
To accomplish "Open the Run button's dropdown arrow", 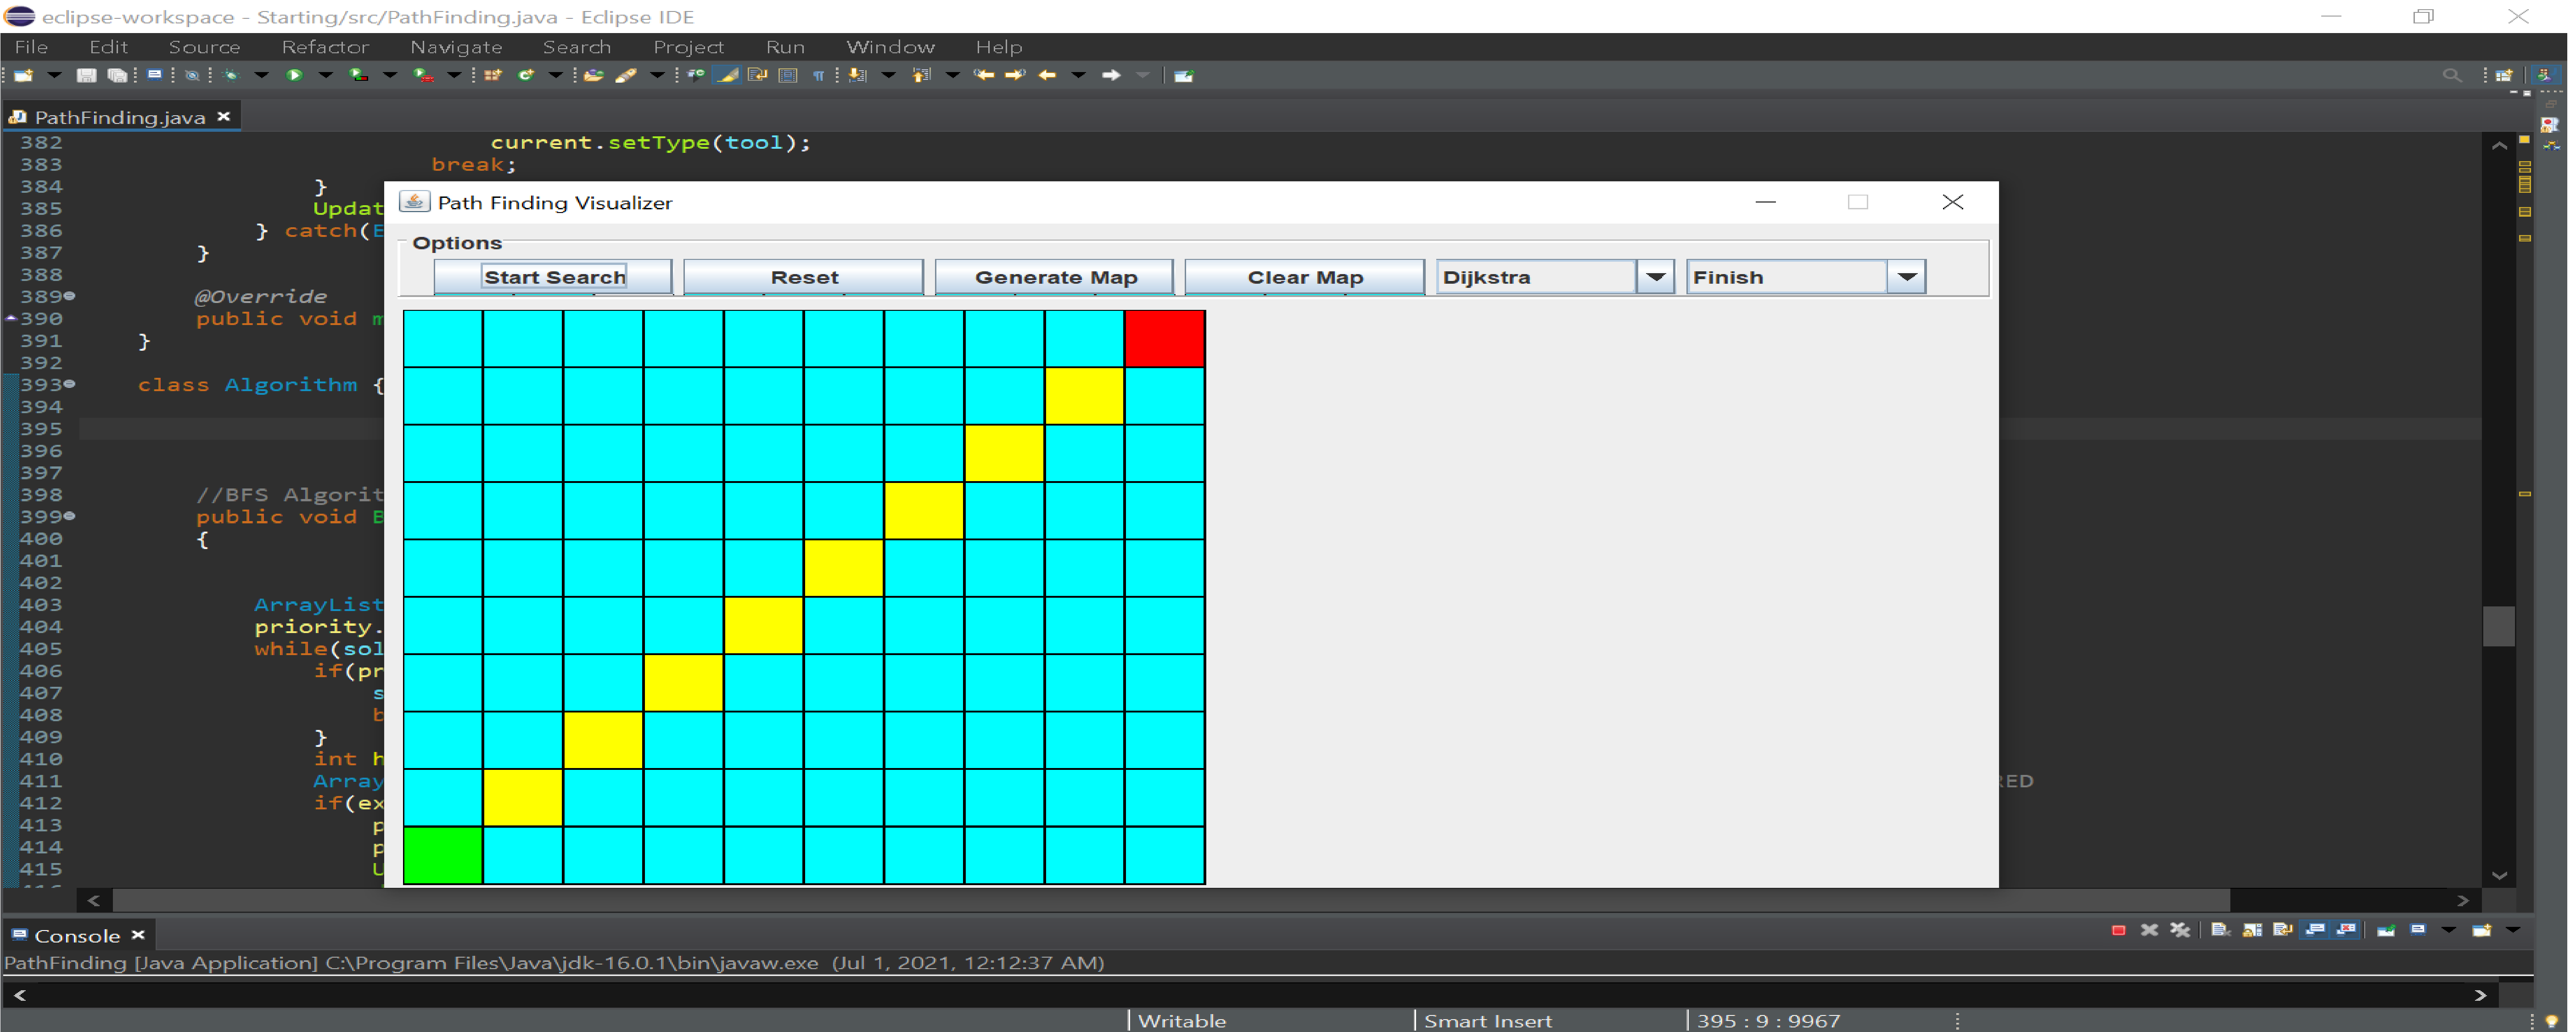I will 325,75.
